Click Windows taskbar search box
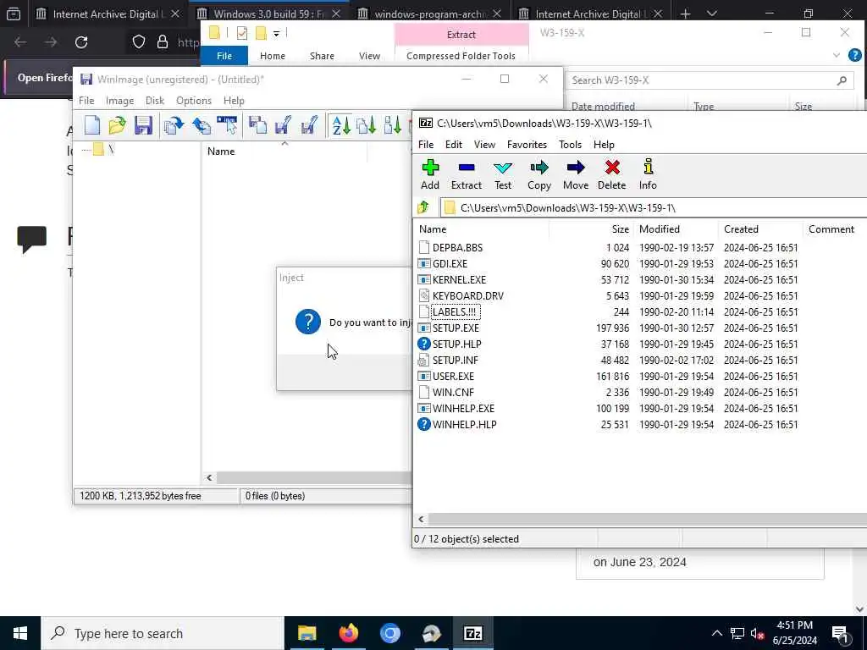 162,633
